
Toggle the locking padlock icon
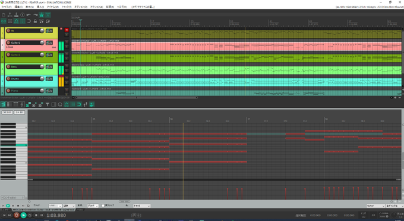click(x=35, y=21)
